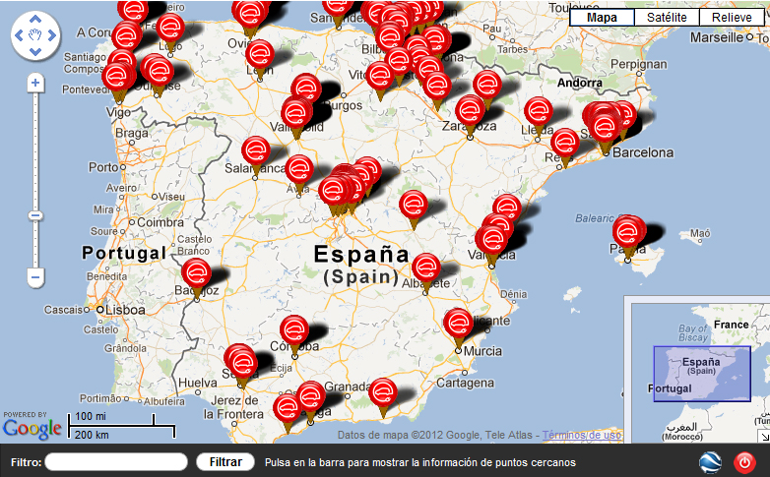Select the red marker at Ávila
The image size is (770, 477).
[299, 170]
